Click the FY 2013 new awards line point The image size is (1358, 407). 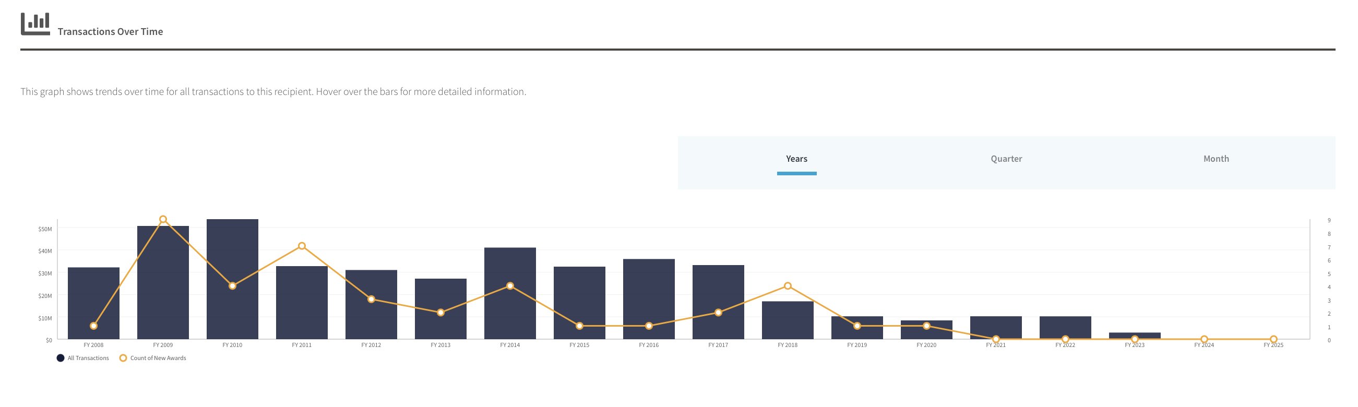pyautogui.click(x=440, y=313)
